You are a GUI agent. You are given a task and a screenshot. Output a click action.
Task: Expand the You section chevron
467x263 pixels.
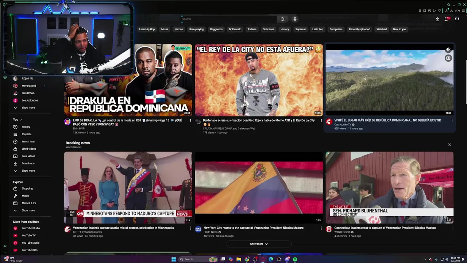(x=21, y=119)
